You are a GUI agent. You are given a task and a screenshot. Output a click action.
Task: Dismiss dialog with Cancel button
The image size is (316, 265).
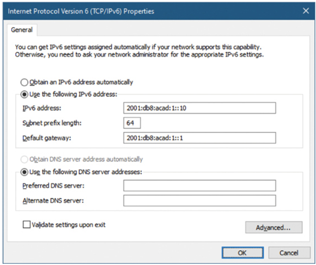(289, 253)
